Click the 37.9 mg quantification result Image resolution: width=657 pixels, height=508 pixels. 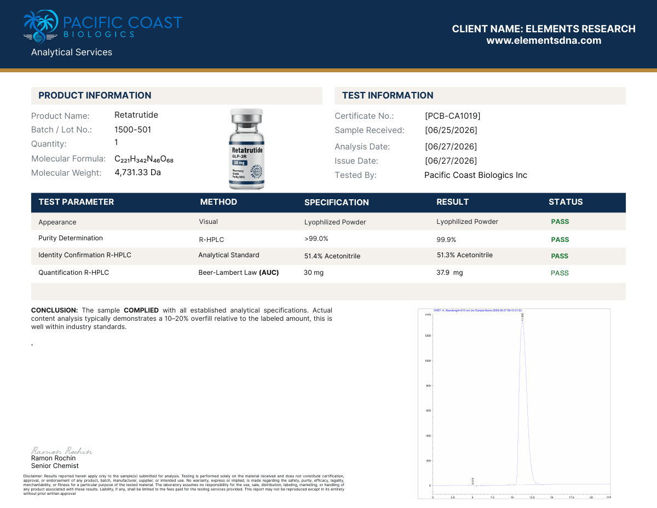click(x=449, y=273)
